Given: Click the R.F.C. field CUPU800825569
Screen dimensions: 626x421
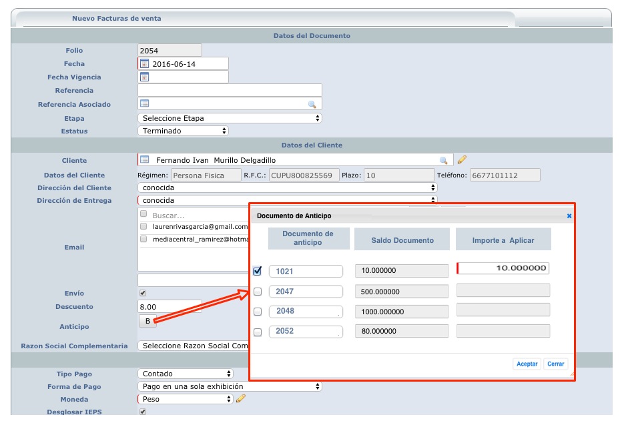Looking at the screenshot, I should tap(304, 175).
